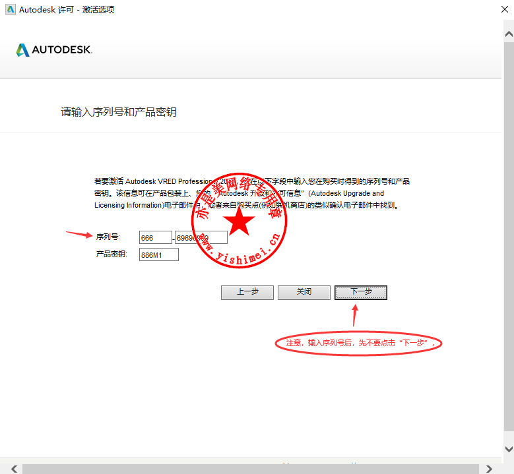The height and width of the screenshot is (474, 514).
Task: Click the product key field 886M1
Action: [158, 254]
